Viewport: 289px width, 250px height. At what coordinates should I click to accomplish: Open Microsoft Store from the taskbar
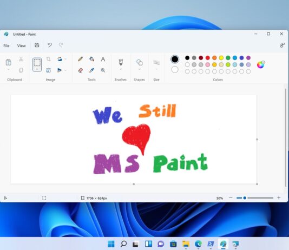pos(173,244)
